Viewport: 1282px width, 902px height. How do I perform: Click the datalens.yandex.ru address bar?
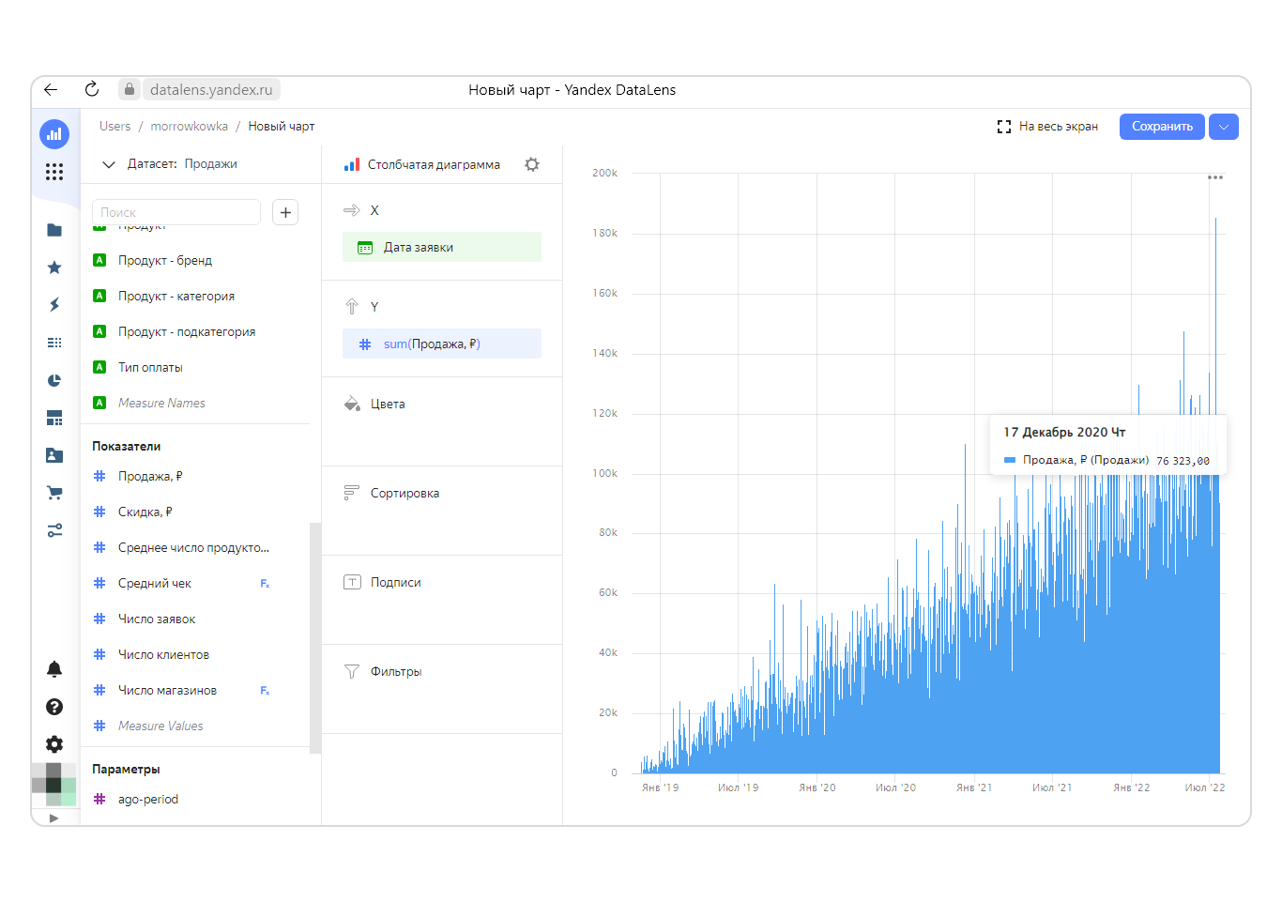[x=211, y=89]
